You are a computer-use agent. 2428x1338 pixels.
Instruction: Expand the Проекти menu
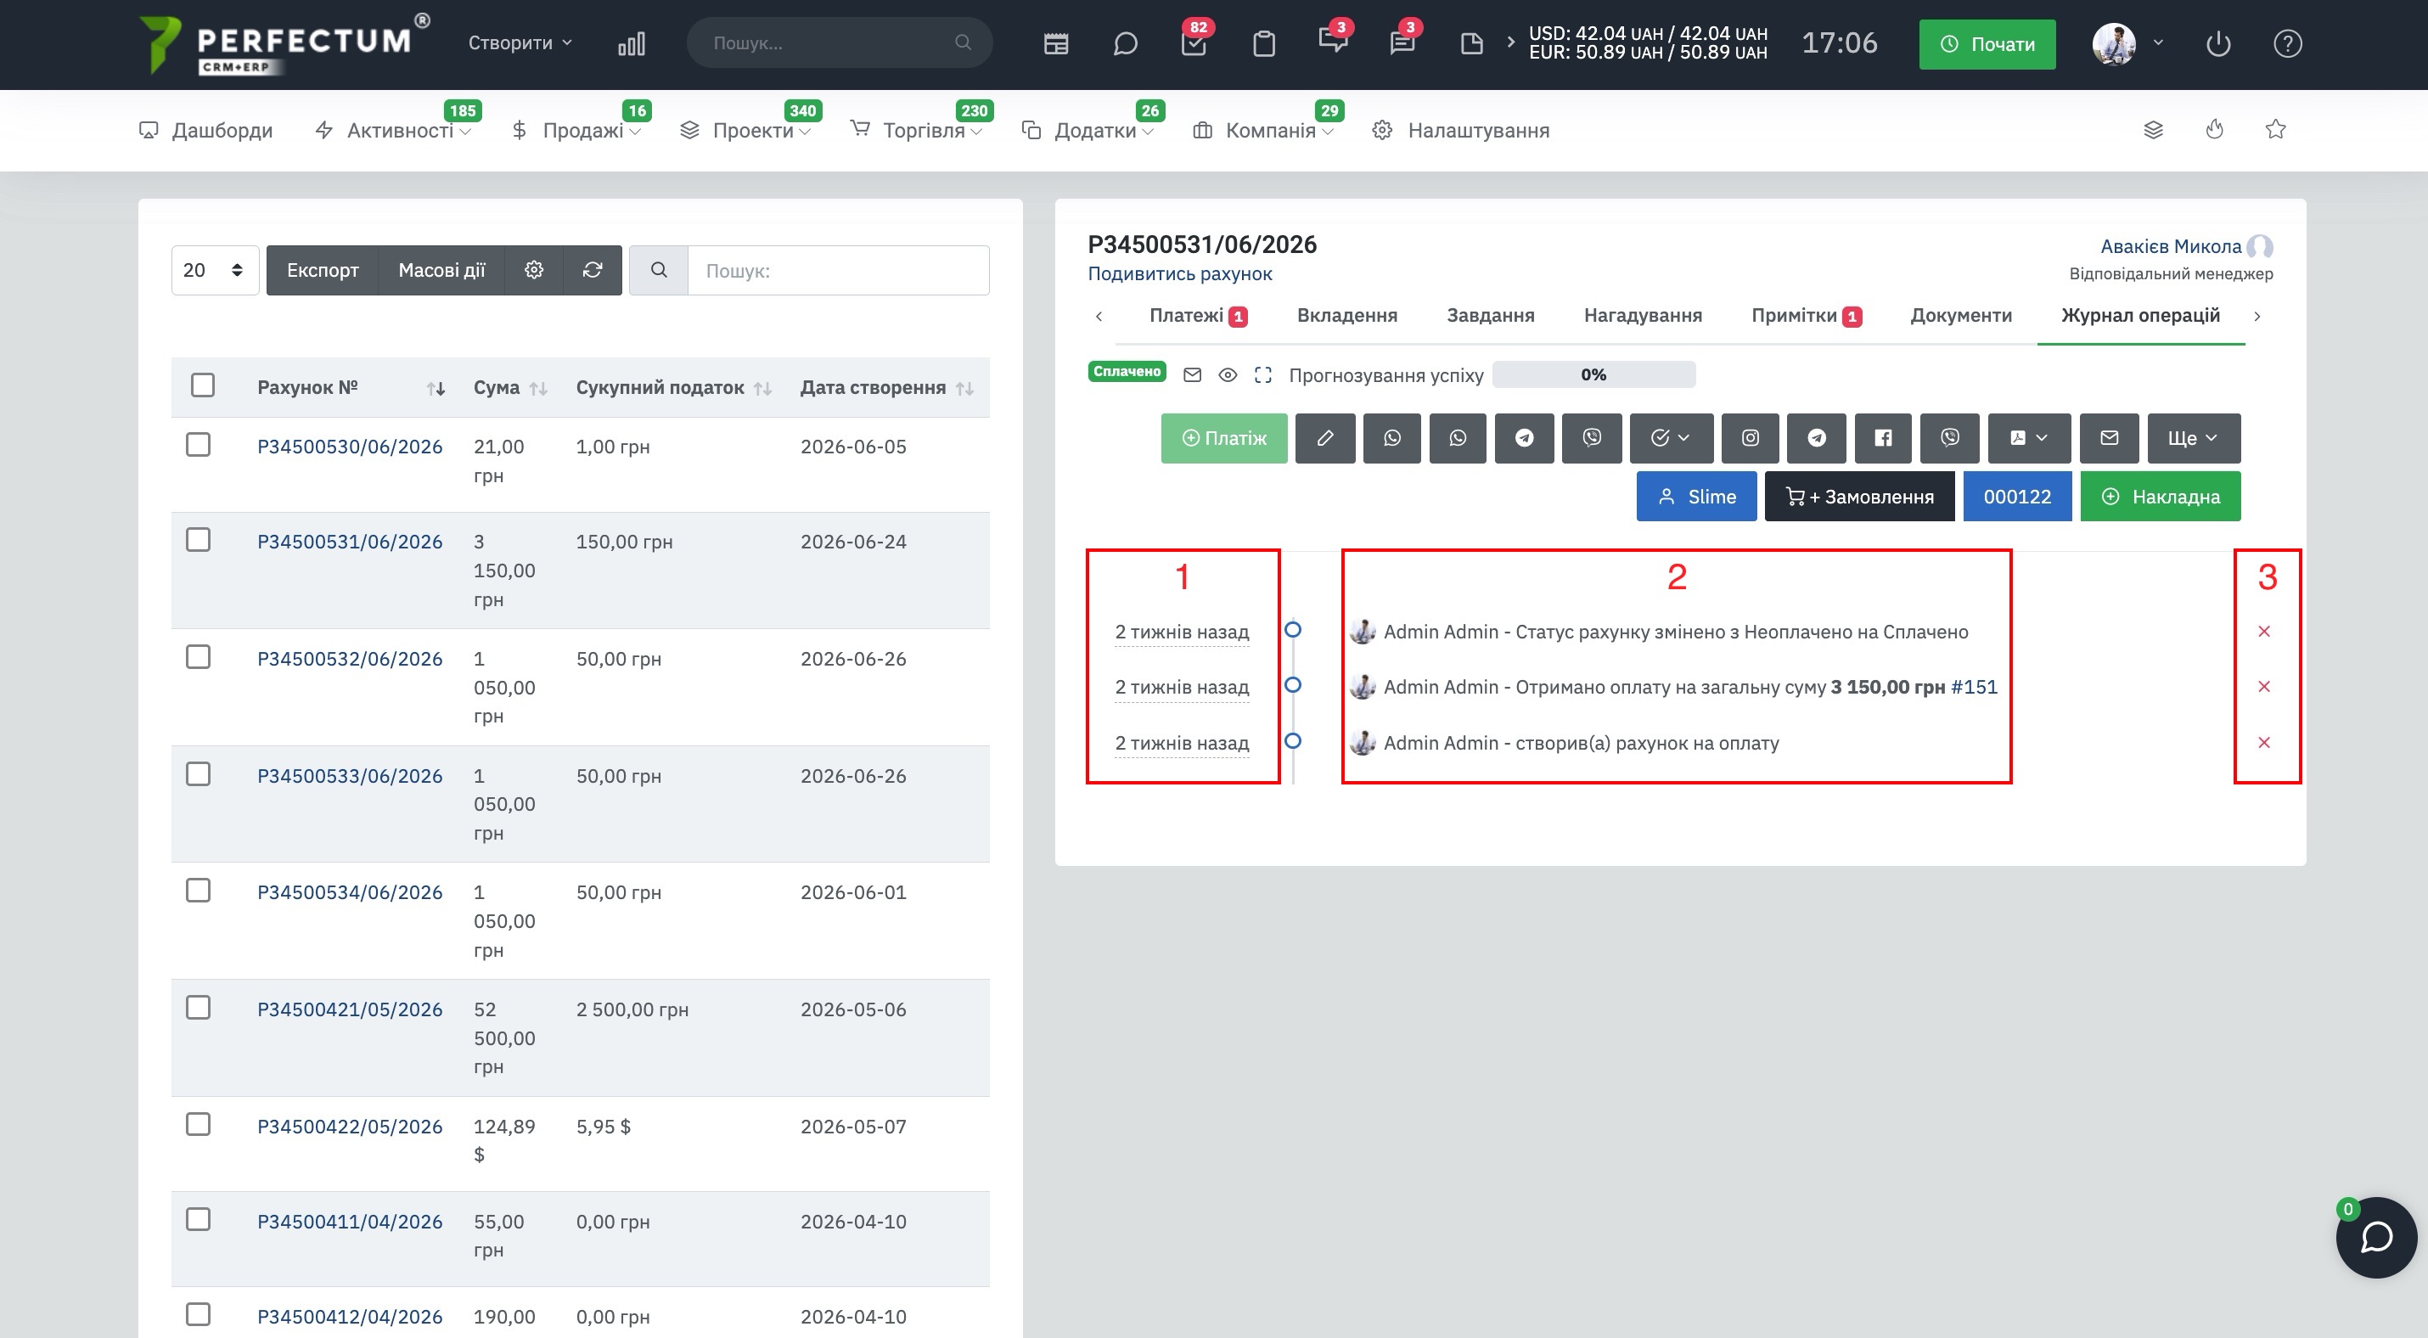point(745,130)
